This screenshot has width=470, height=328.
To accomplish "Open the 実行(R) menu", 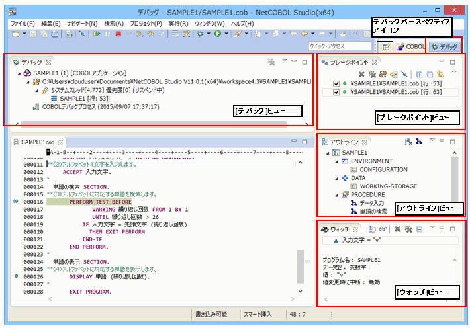I will point(178,24).
